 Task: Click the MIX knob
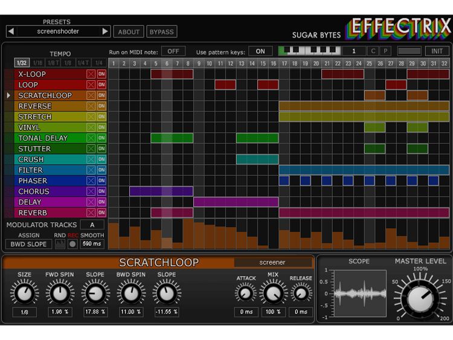(x=273, y=293)
